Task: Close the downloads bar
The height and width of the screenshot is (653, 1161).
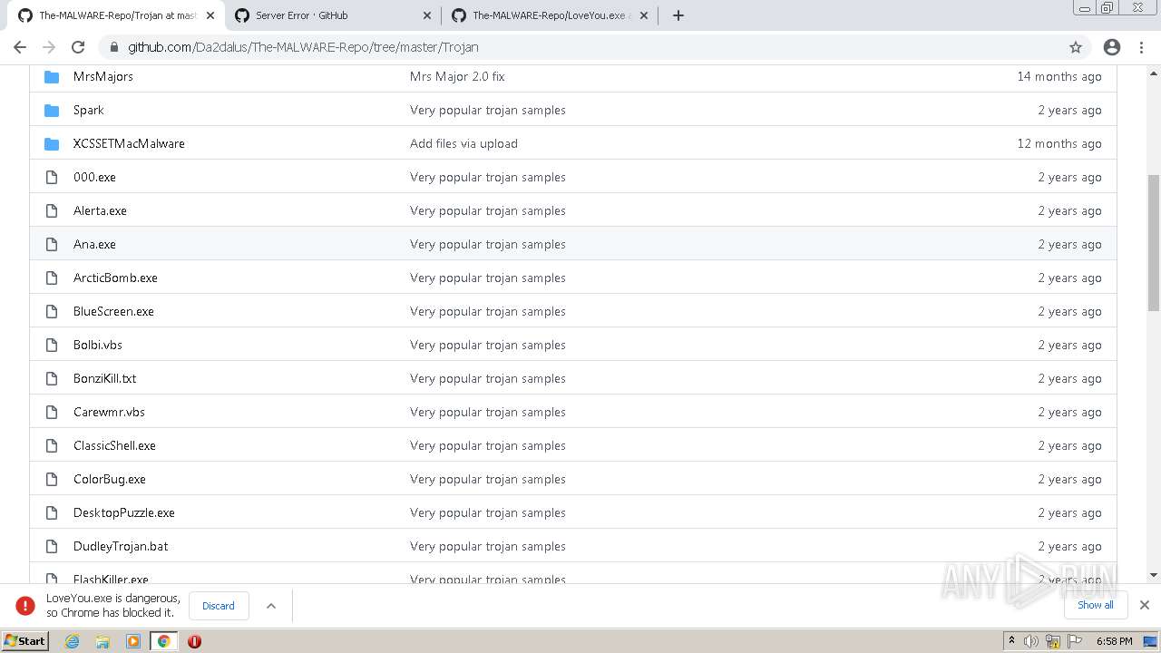Action: [x=1145, y=605]
